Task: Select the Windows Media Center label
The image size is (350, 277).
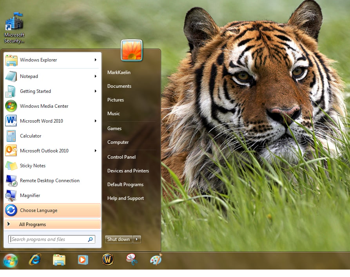Action: [x=44, y=106]
